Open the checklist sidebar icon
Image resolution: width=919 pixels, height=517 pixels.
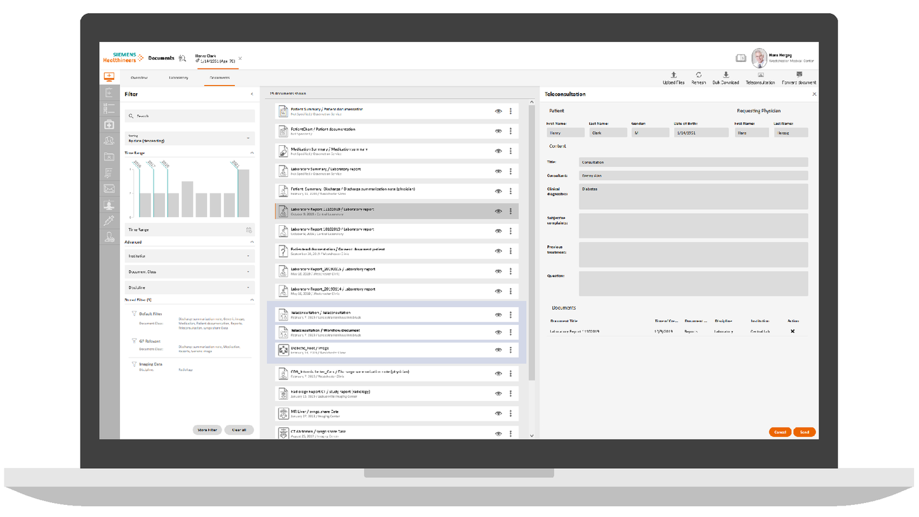click(109, 108)
